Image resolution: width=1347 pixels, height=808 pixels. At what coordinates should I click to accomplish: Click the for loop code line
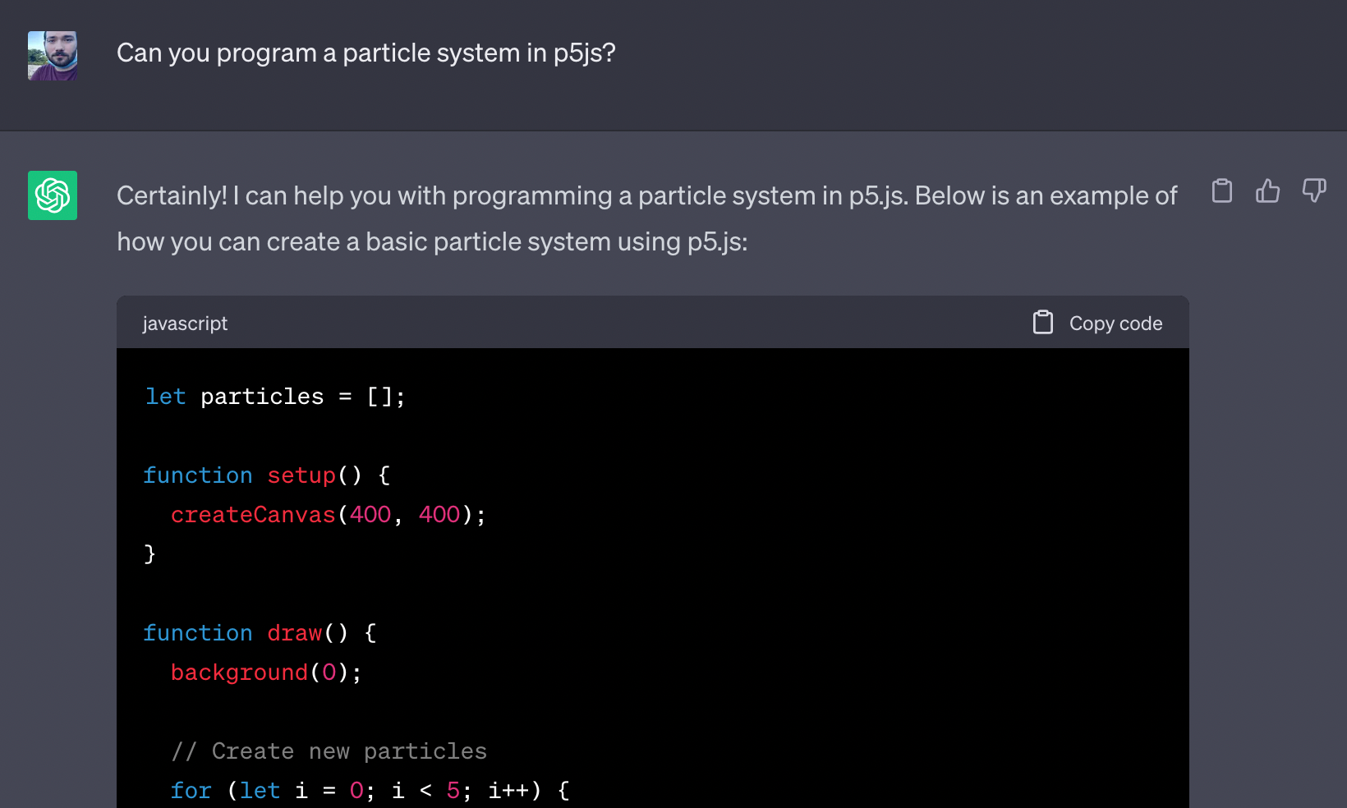pos(370,791)
